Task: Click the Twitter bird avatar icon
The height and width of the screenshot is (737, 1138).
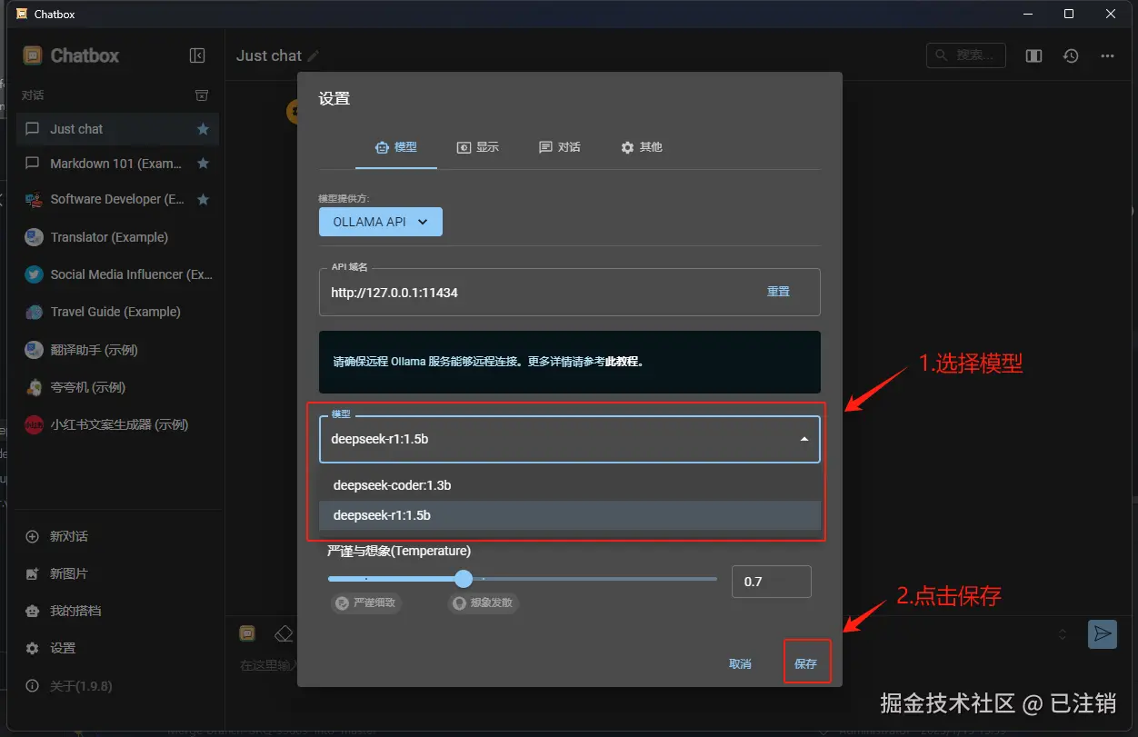Action: pyautogui.click(x=34, y=274)
